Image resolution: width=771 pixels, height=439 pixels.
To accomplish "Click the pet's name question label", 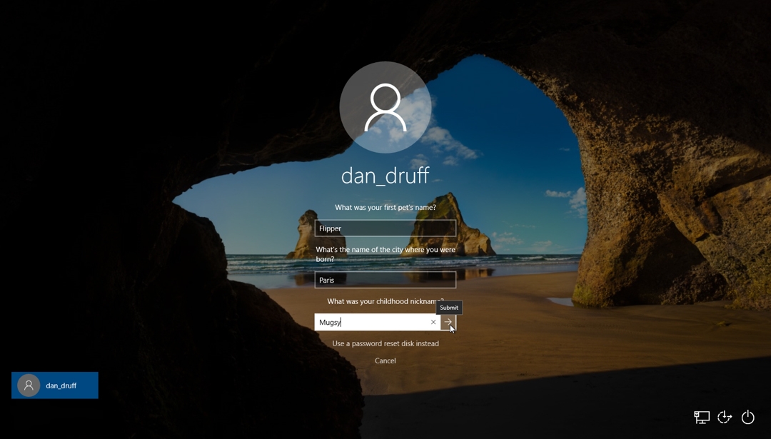I will click(x=385, y=206).
